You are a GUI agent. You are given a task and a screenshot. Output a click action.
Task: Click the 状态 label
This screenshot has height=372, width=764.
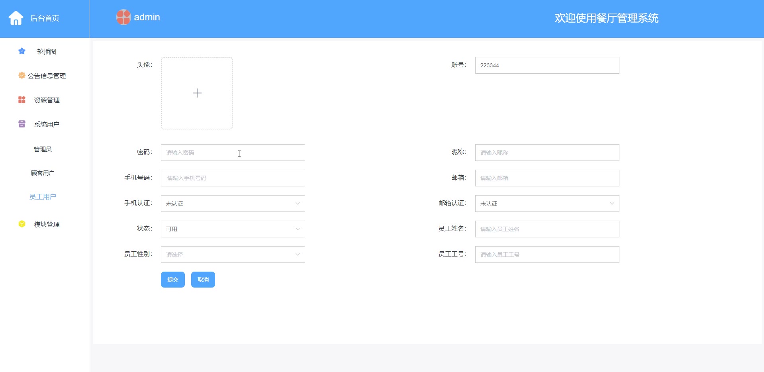pyautogui.click(x=145, y=229)
